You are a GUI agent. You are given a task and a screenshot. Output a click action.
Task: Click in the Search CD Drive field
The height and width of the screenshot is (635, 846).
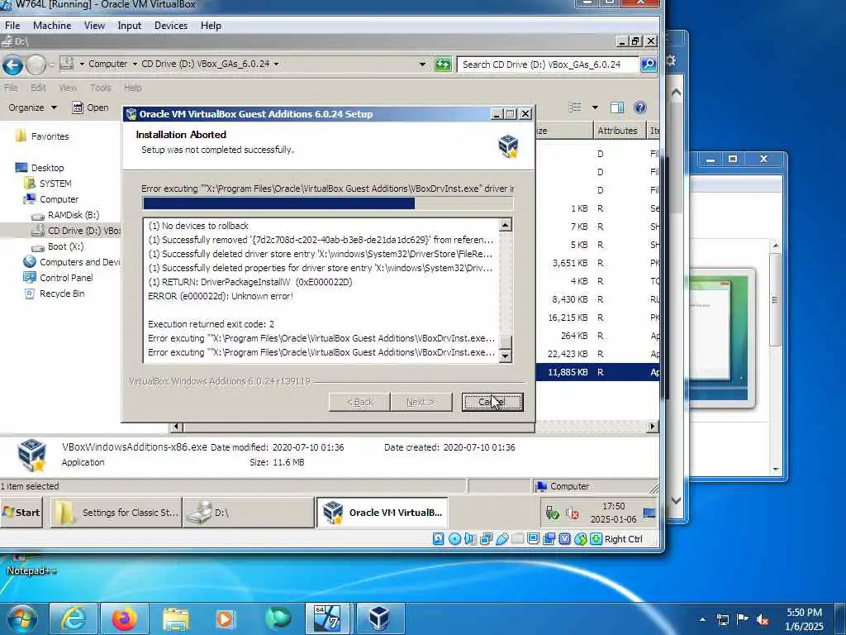coord(547,64)
